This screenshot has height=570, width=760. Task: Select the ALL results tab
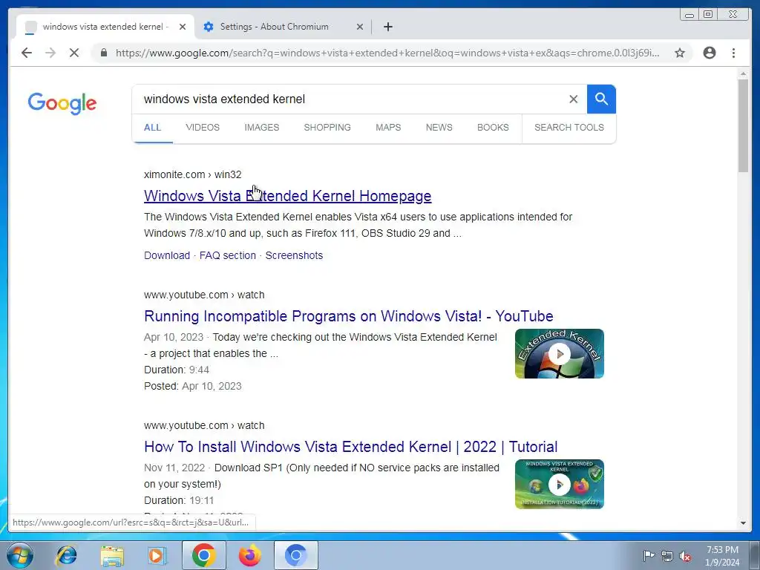pyautogui.click(x=152, y=128)
